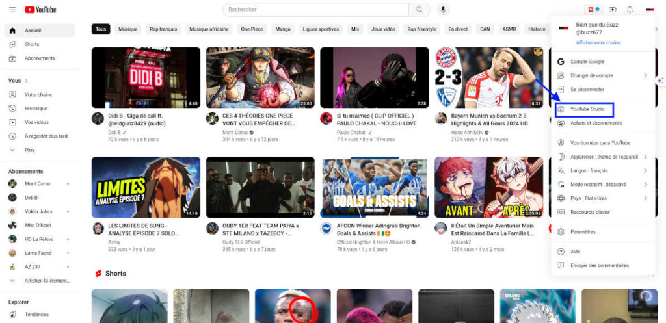
Task: Select the One Piece chip
Action: pyautogui.click(x=252, y=29)
